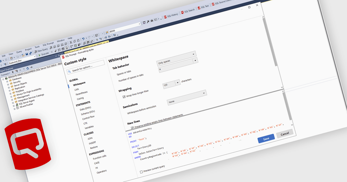
Task: Open the Project menu
Action: [28, 49]
